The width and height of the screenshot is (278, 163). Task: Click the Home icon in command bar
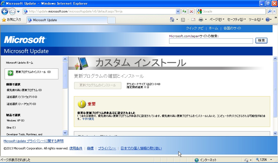click(172, 20)
